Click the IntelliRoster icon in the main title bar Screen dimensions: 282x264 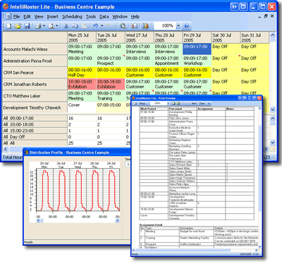click(x=6, y=6)
